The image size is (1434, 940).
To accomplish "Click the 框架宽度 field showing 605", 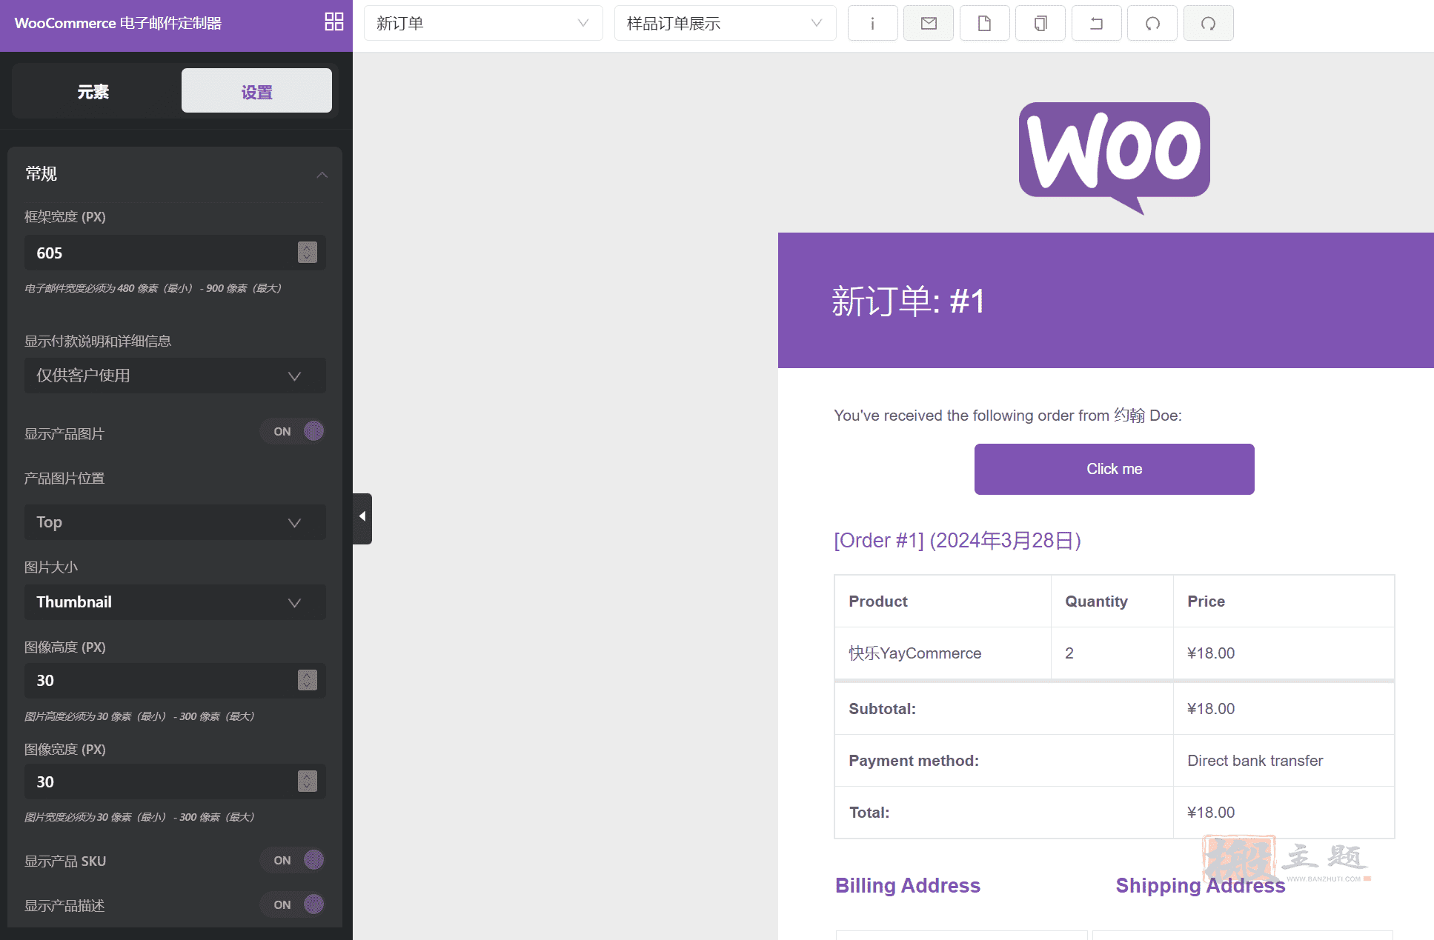I will 175,253.
